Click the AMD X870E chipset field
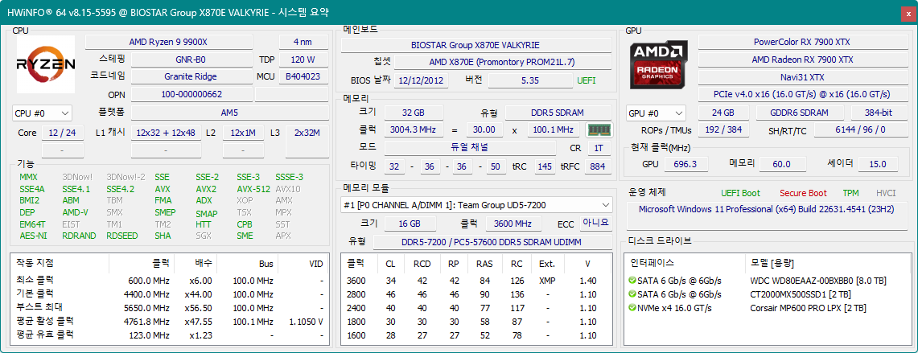918x353 pixels. coord(502,62)
